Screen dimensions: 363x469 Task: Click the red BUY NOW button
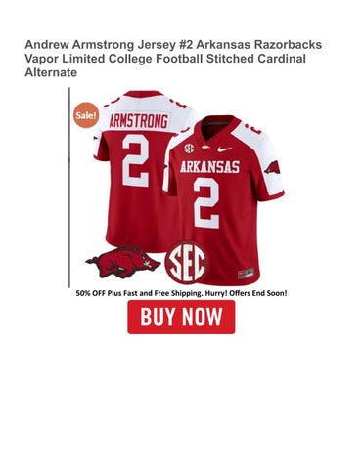181,317
